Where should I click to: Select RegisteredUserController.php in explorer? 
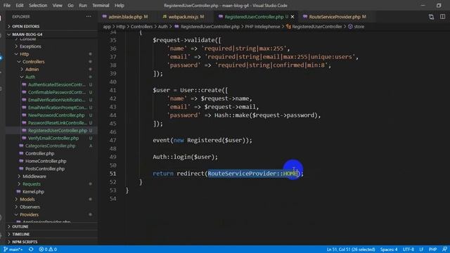[x=58, y=130]
